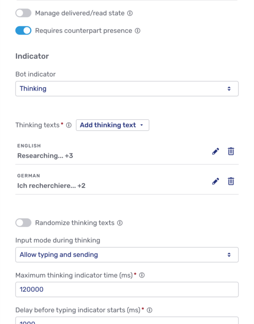Toggle Manage delivered/read state switch
The width and height of the screenshot is (254, 324).
click(23, 13)
